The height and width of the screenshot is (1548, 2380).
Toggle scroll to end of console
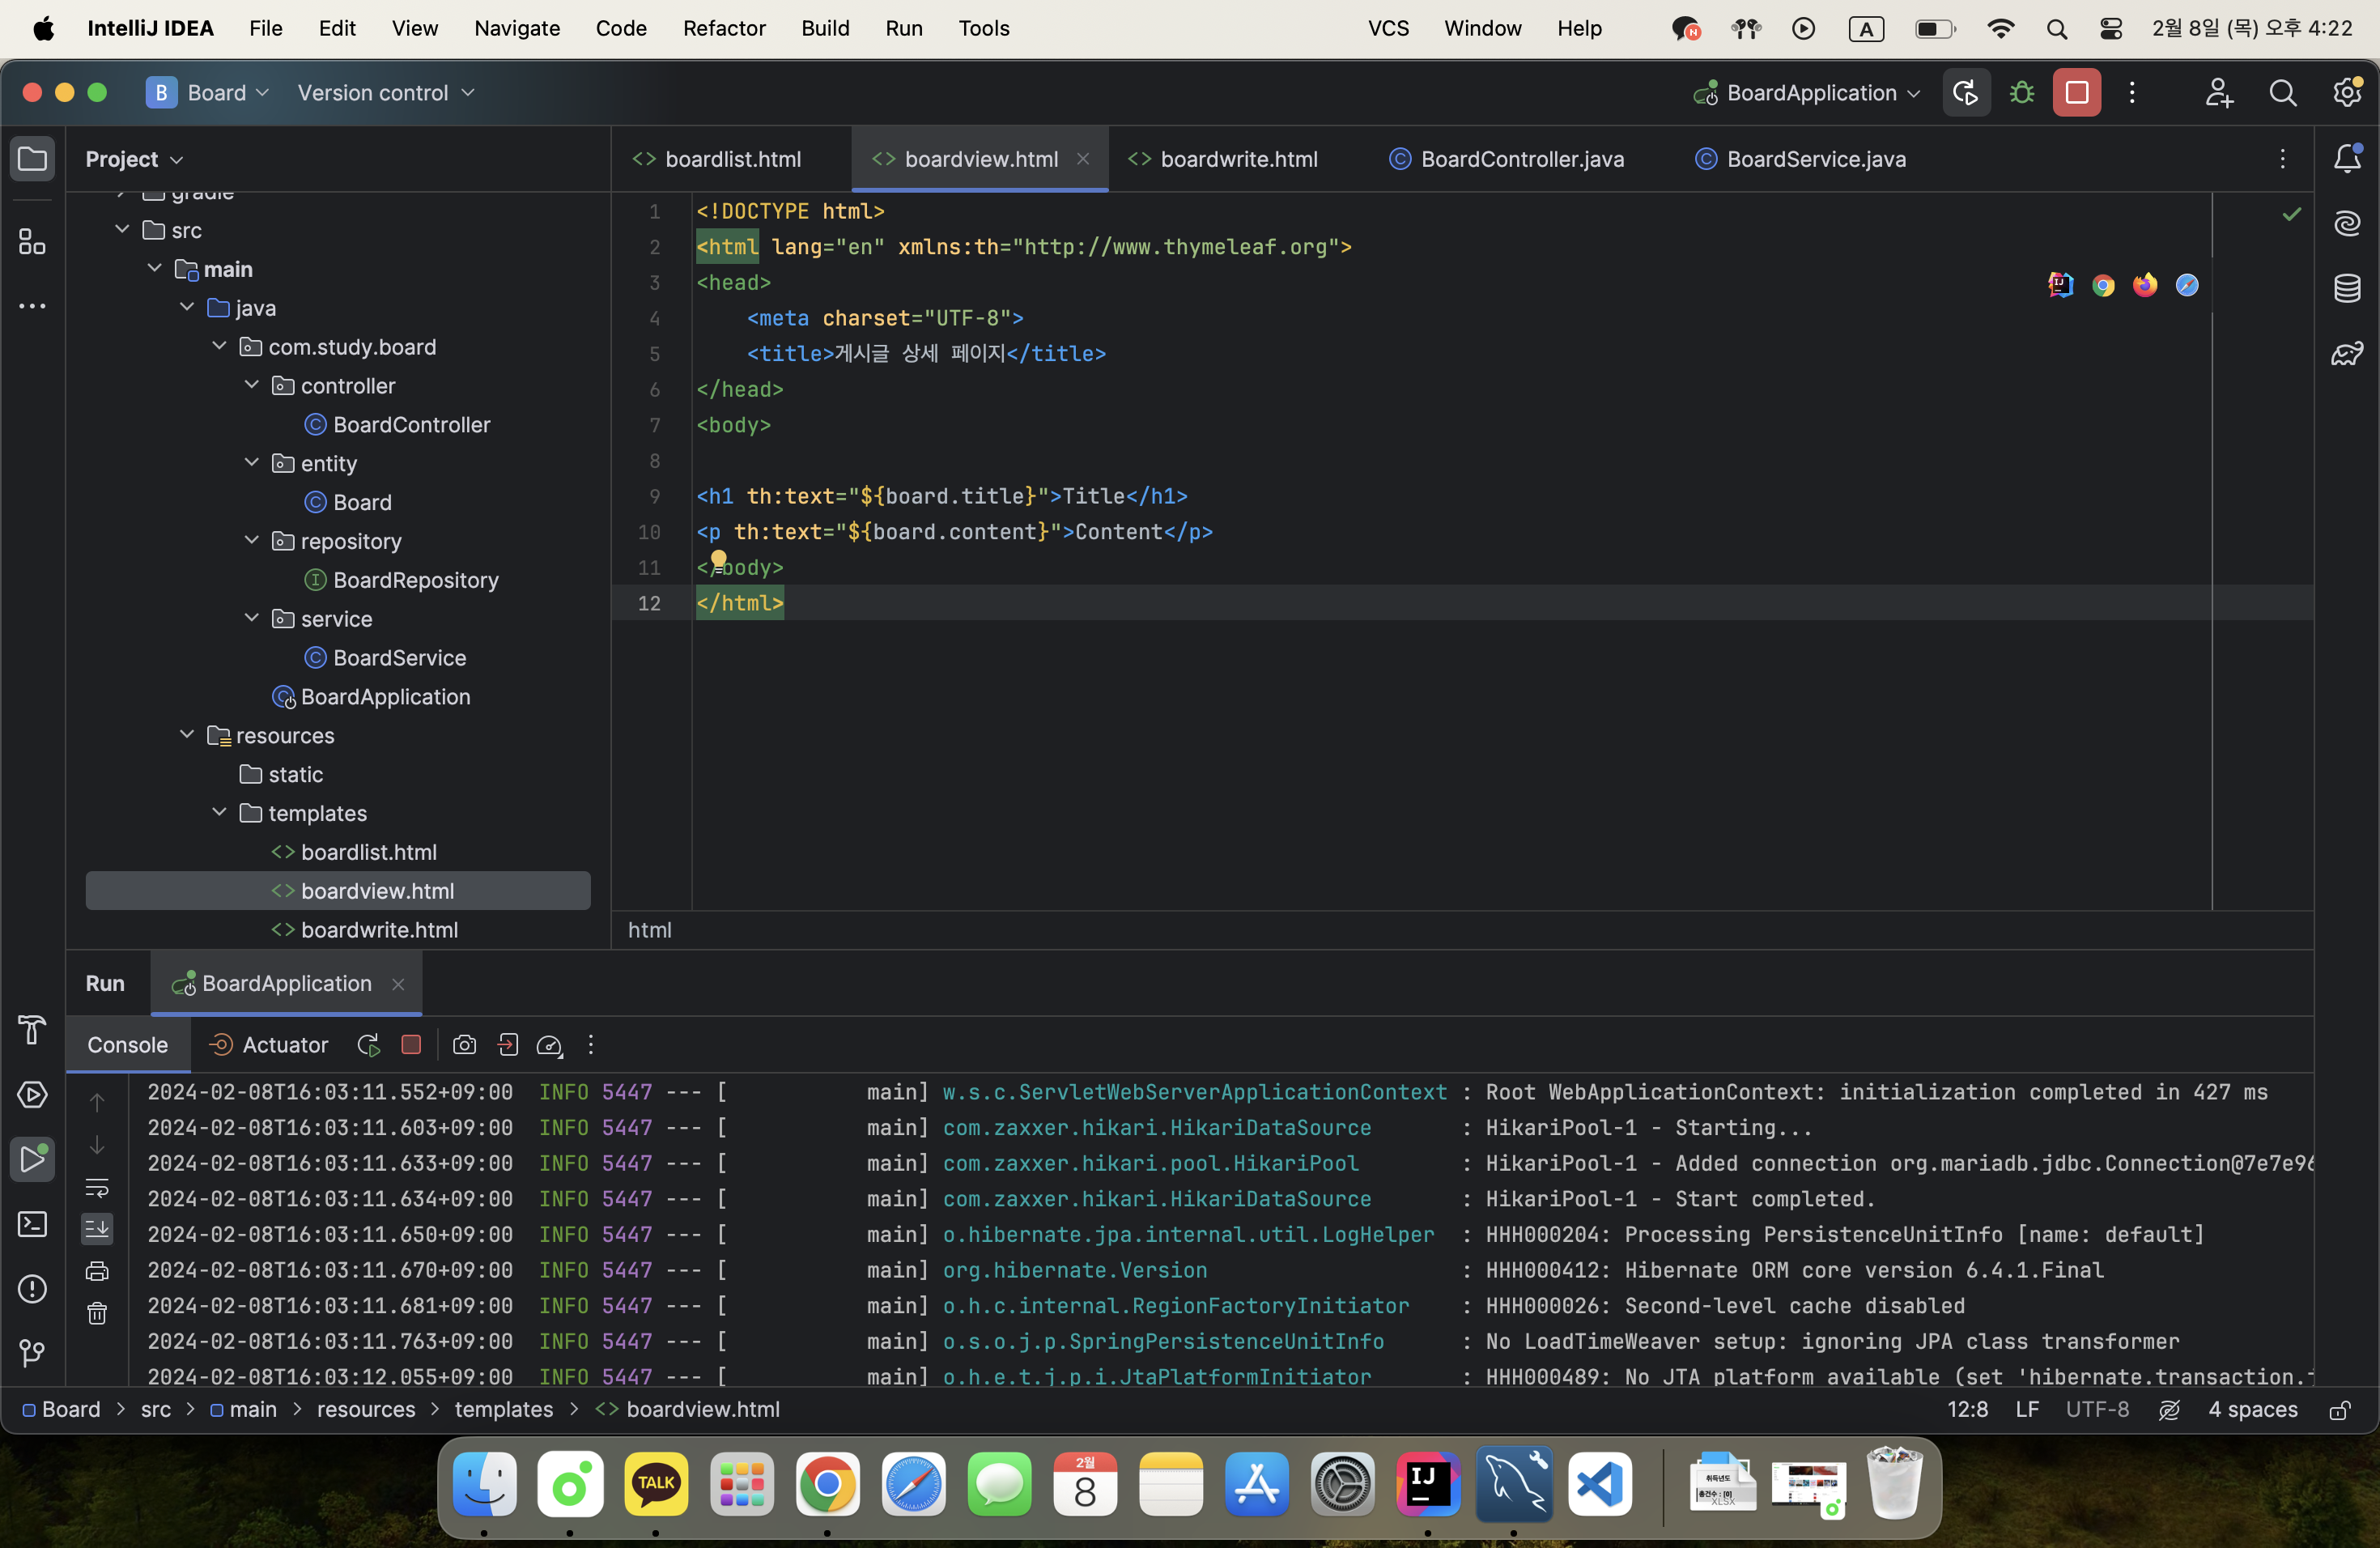(97, 1228)
